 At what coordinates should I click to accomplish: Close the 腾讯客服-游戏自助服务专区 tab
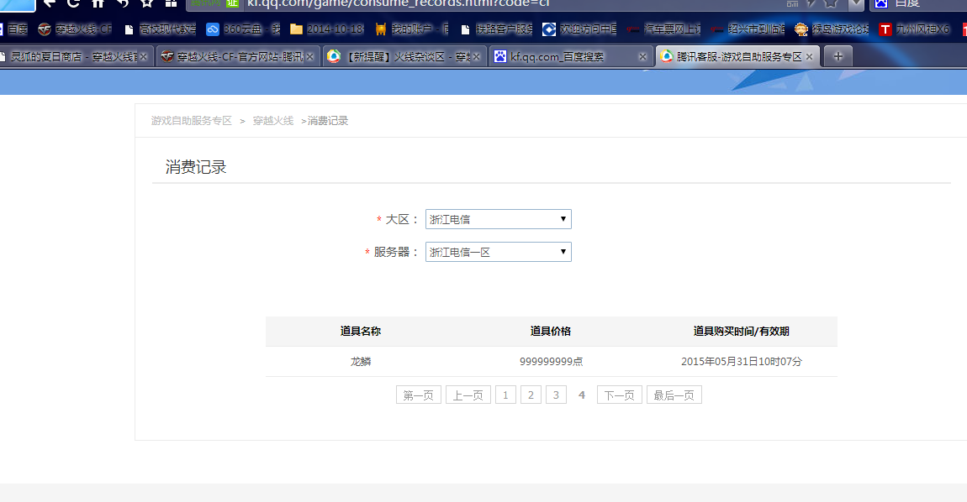809,57
